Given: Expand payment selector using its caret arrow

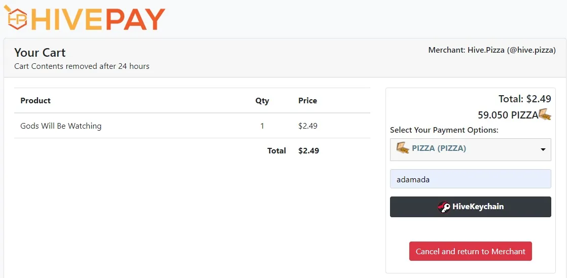Looking at the screenshot, I should 543,149.
